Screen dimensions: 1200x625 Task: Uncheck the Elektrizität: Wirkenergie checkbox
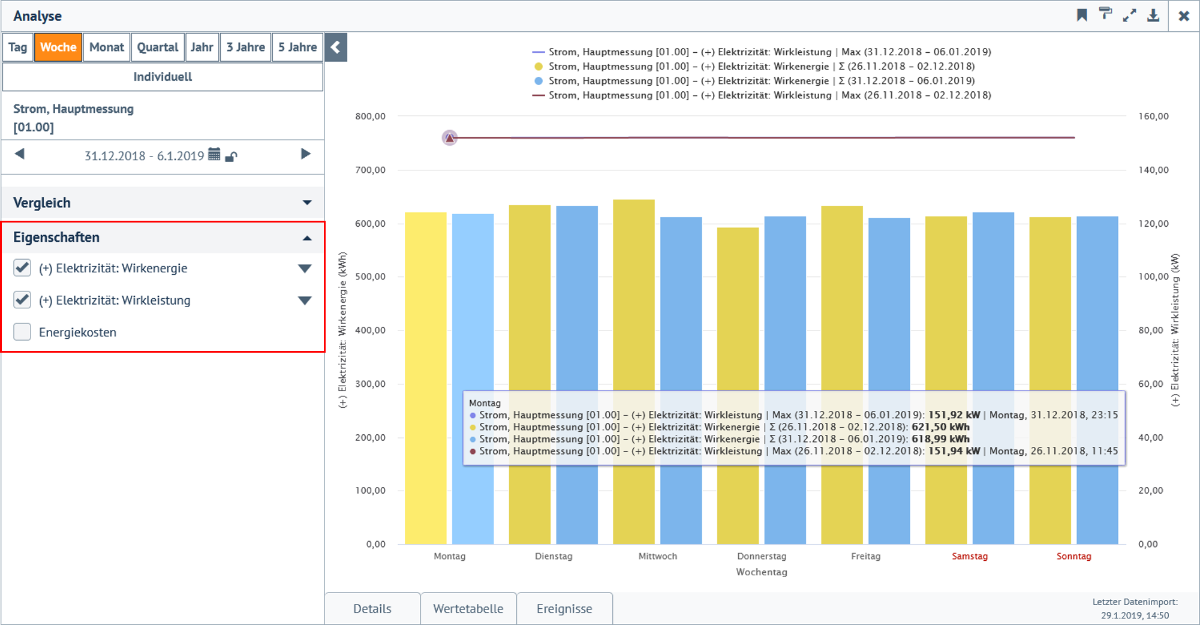[x=22, y=268]
